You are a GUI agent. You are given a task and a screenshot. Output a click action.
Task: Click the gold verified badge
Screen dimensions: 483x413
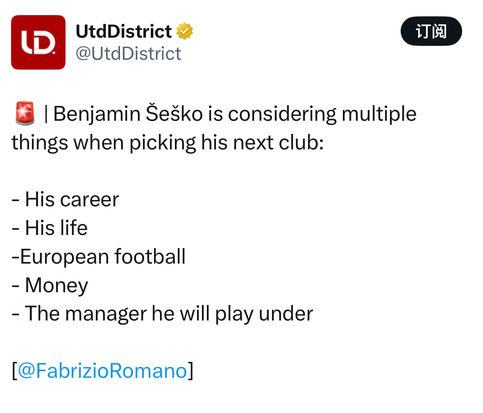(184, 31)
